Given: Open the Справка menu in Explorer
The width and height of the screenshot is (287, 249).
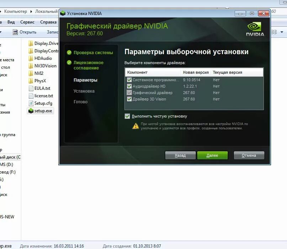Looking at the screenshot, I should (48, 22).
